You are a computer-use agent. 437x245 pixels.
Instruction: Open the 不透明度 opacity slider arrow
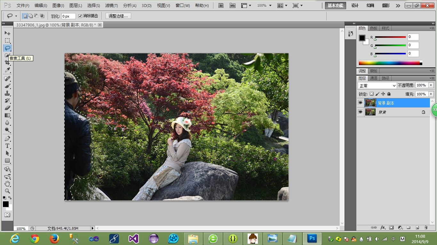[x=431, y=85]
